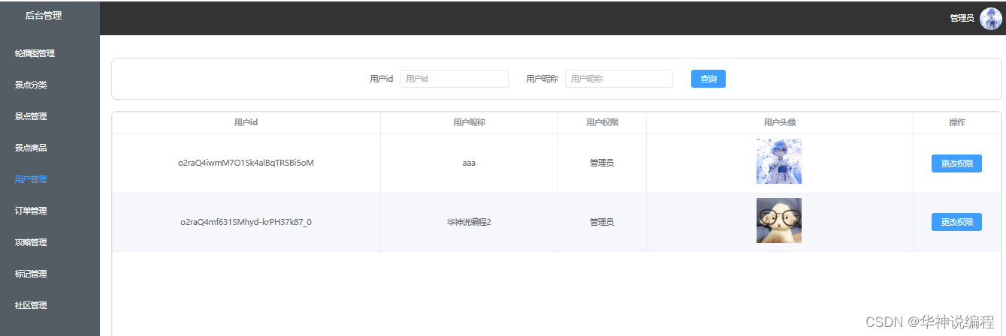
Task: Click 更改权限 button for user aaa
Action: [x=956, y=163]
